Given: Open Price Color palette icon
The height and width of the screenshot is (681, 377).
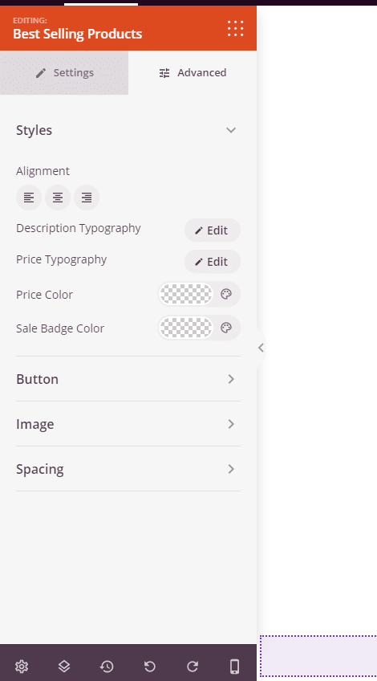Looking at the screenshot, I should (x=226, y=294).
